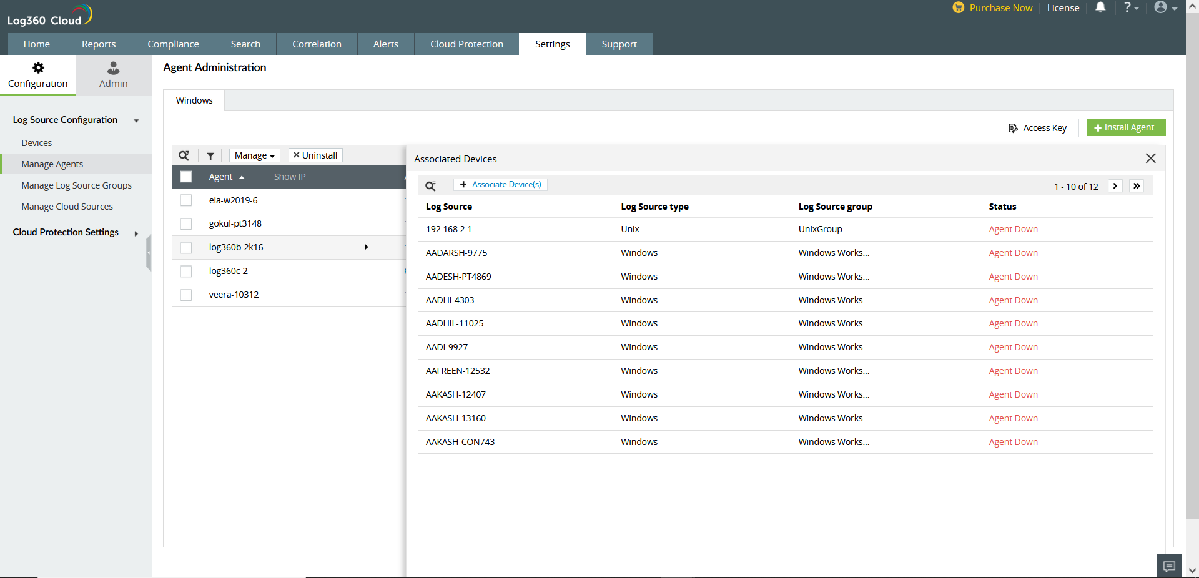Image resolution: width=1199 pixels, height=578 pixels.
Task: Go to next page of devices
Action: (x=1115, y=186)
